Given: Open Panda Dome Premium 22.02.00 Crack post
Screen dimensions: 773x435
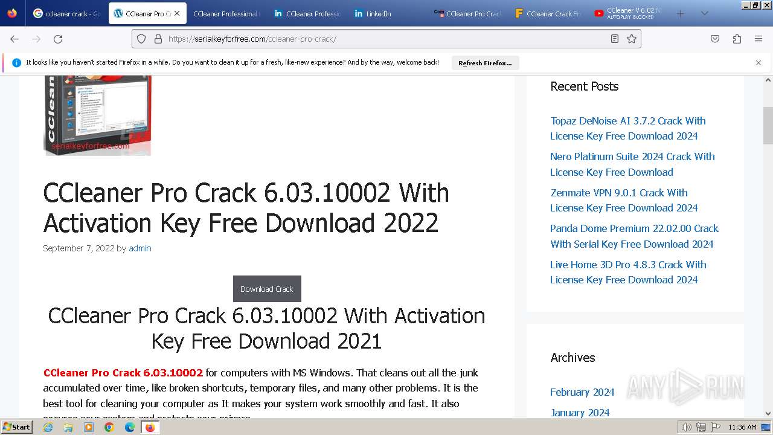Looking at the screenshot, I should pos(634,236).
